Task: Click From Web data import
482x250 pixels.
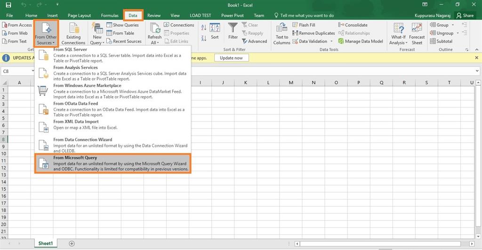Action: 15,33
